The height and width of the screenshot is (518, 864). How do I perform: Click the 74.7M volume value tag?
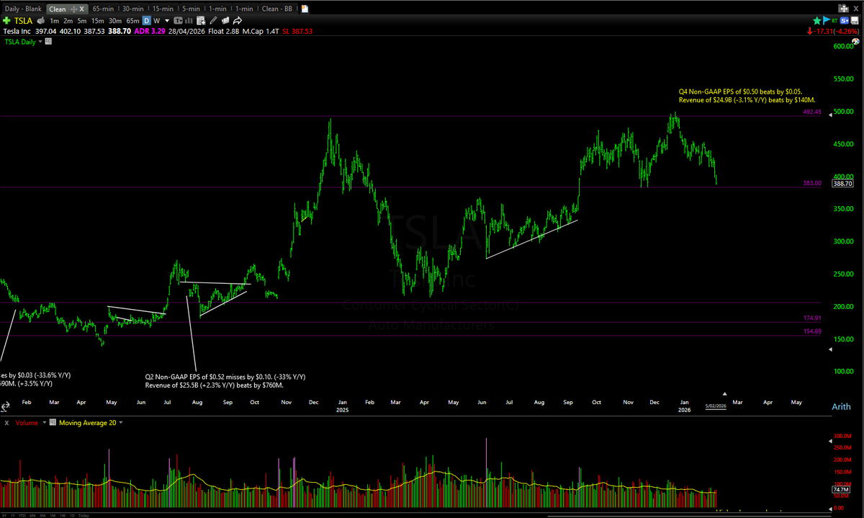click(842, 488)
